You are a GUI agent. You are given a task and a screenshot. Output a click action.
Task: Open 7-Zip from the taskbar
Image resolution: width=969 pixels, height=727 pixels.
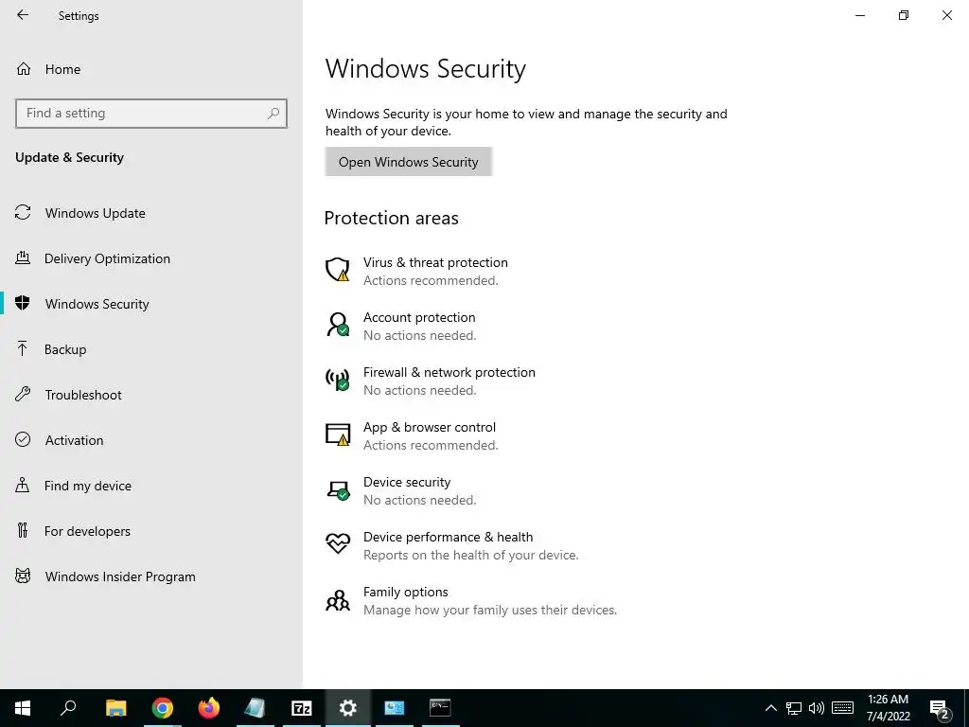302,708
